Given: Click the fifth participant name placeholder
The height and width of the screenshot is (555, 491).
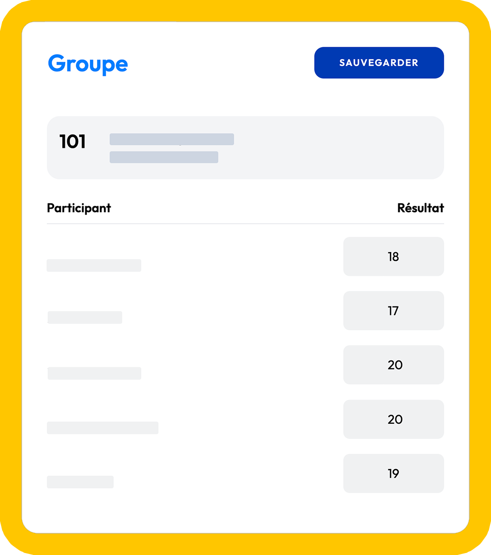Looking at the screenshot, I should [x=80, y=482].
